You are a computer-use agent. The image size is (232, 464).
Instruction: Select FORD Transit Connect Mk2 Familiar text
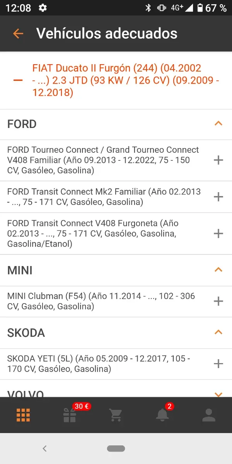(x=104, y=197)
